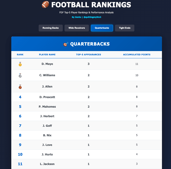Click the target icon beside Quarterbacks heading
Viewport: 171px width, 169px height.
[x=66, y=44]
